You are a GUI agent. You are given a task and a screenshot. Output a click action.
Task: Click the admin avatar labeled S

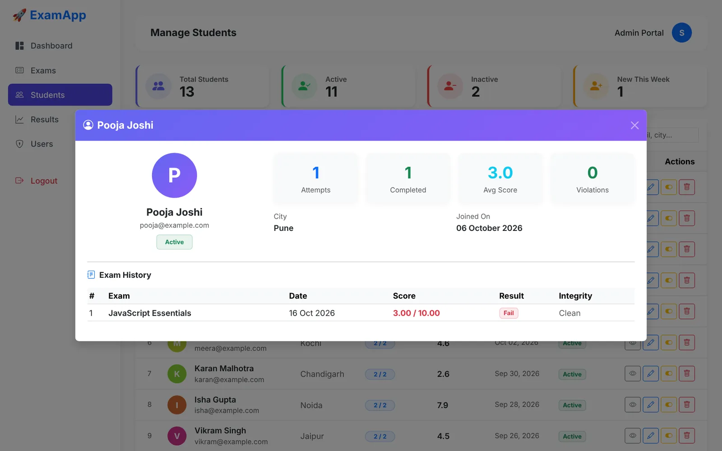pos(681,32)
